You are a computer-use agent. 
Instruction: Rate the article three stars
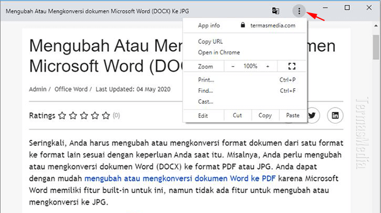coord(84,116)
